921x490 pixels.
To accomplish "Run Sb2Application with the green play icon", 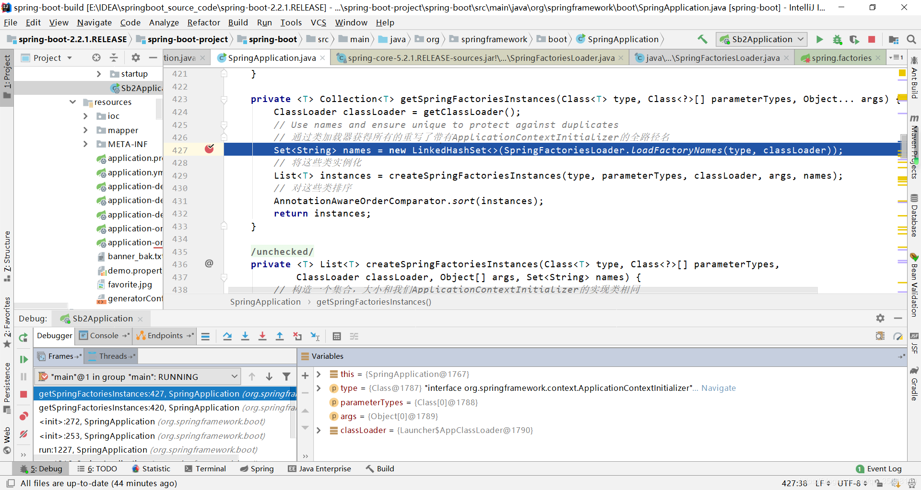I will [820, 39].
